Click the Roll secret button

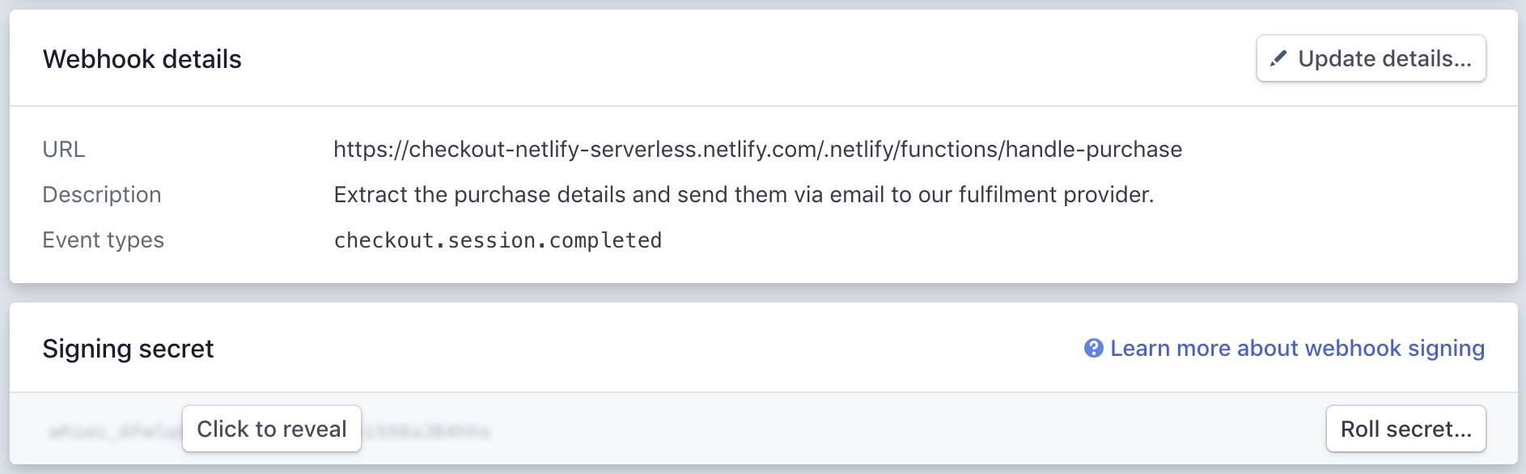pyautogui.click(x=1405, y=429)
